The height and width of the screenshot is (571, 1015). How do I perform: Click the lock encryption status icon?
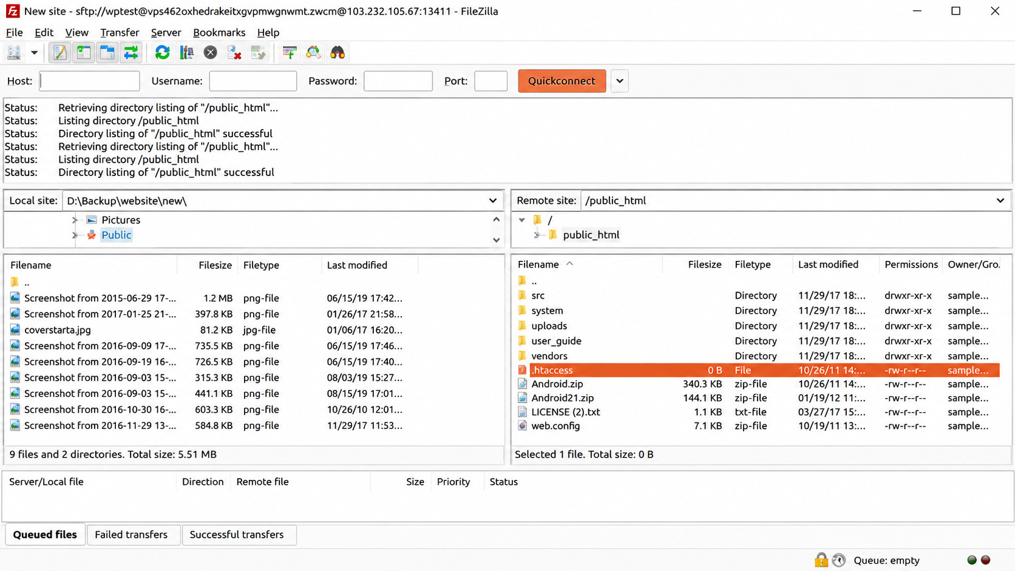(x=821, y=560)
